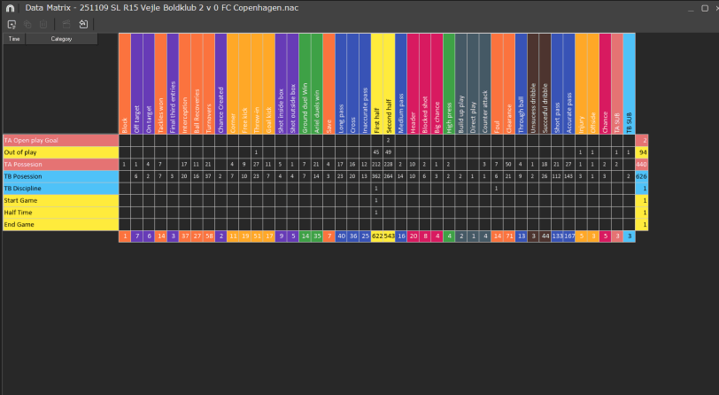Click the Throw-in column header

tap(256, 83)
